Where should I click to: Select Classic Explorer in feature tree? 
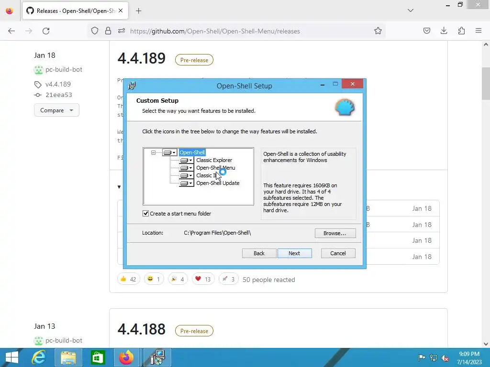coord(214,160)
